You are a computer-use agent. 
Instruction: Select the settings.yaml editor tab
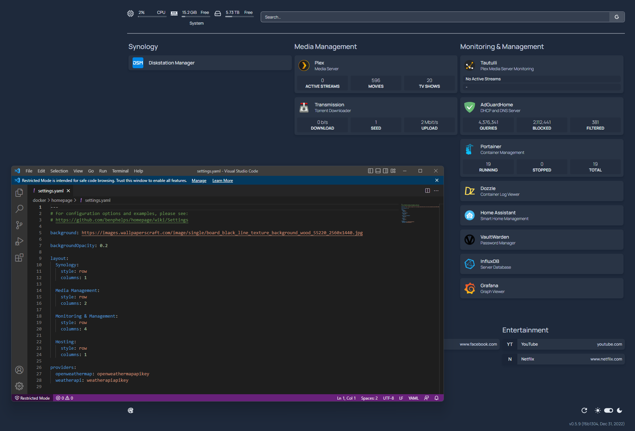point(50,191)
